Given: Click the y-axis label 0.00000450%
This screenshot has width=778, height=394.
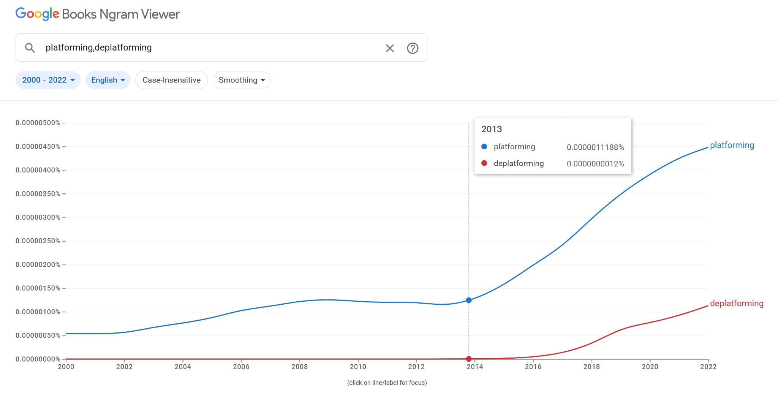Looking at the screenshot, I should (x=38, y=146).
